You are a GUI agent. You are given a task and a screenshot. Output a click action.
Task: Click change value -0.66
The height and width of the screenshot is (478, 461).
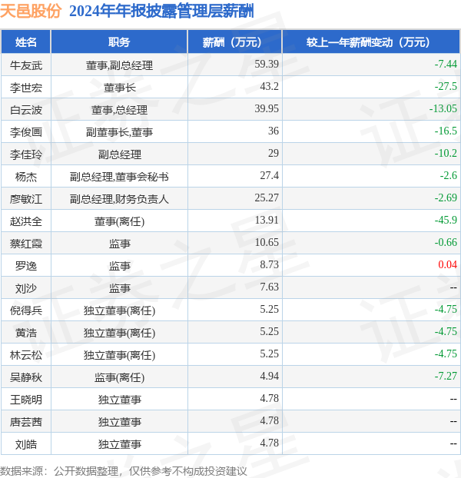point(446,242)
